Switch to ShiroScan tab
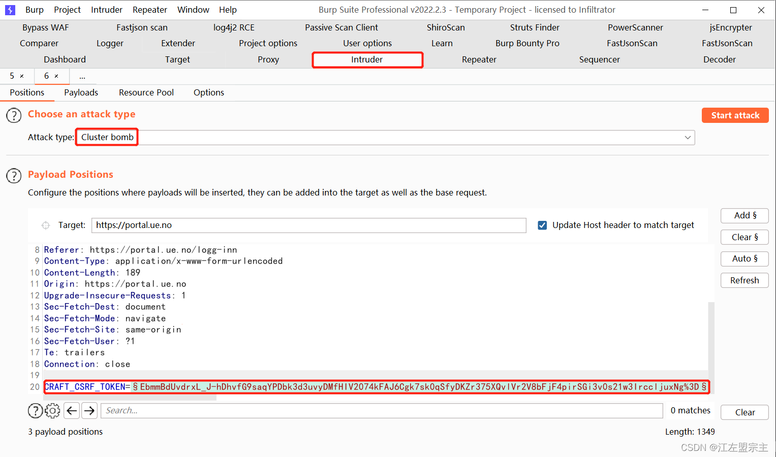Viewport: 776px width, 457px height. pos(446,27)
